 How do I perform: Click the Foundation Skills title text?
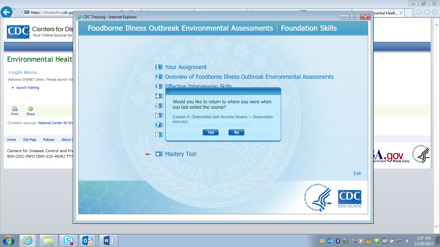[x=309, y=28]
